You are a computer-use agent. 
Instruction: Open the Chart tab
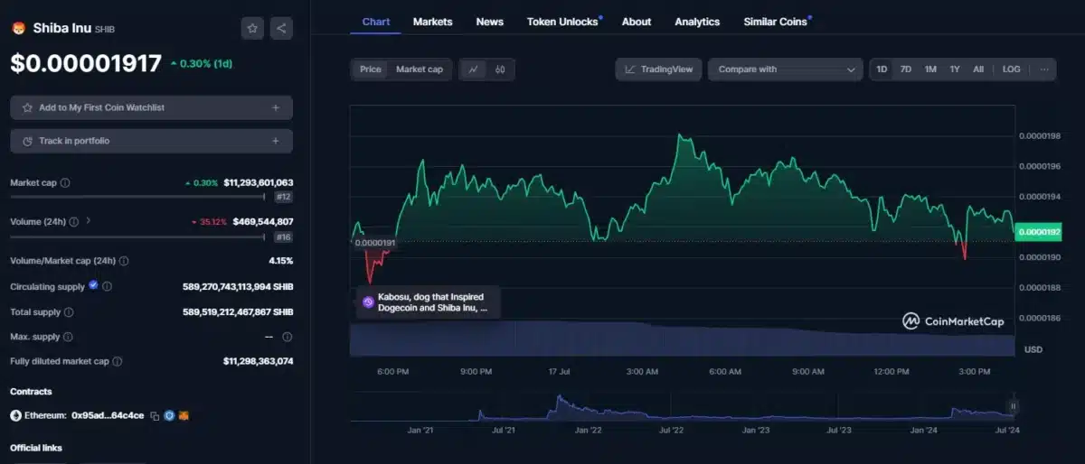click(375, 22)
